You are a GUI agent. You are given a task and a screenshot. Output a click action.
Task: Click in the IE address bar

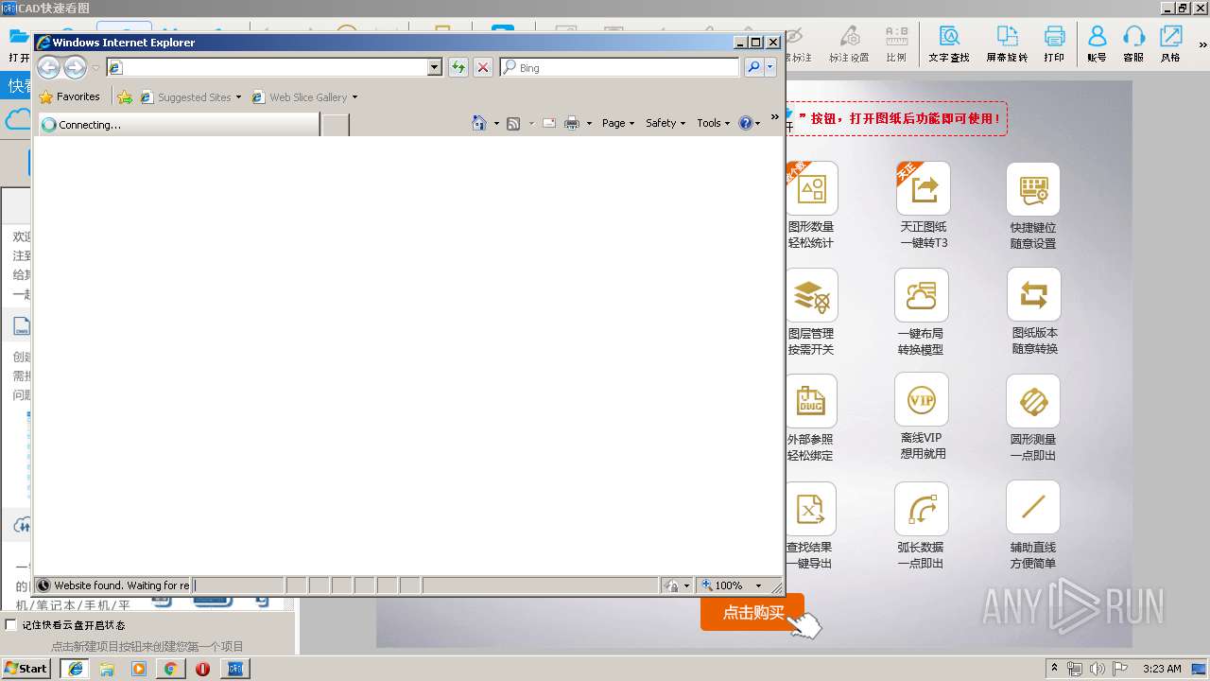coord(274,67)
